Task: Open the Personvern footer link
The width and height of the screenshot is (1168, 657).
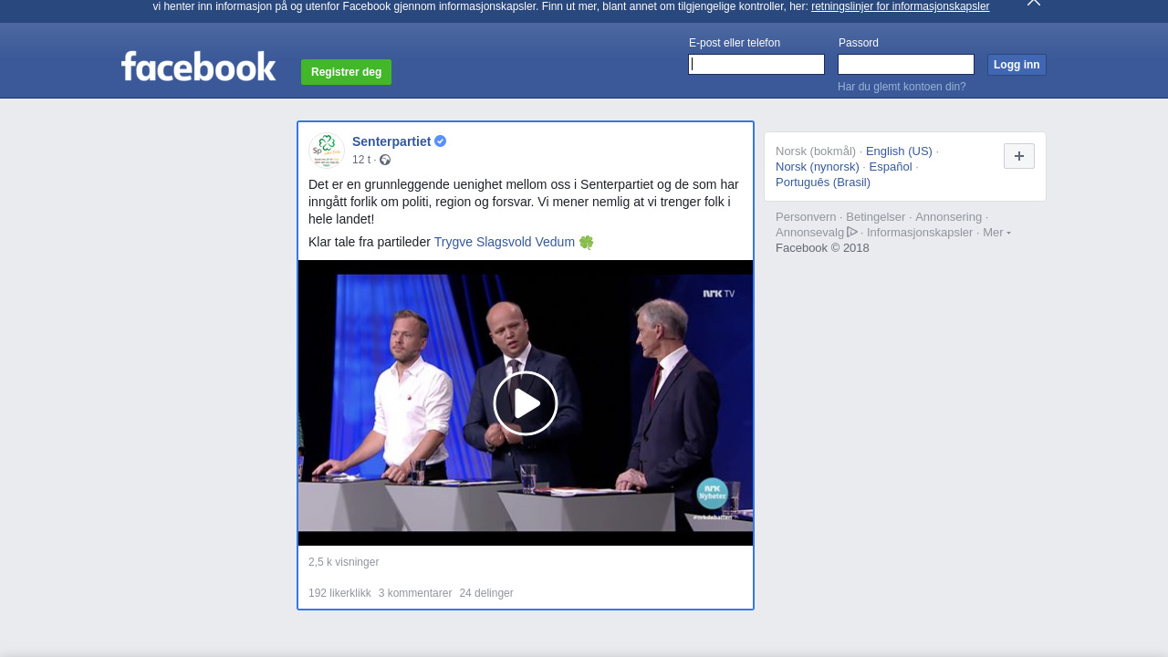Action: [x=806, y=217]
